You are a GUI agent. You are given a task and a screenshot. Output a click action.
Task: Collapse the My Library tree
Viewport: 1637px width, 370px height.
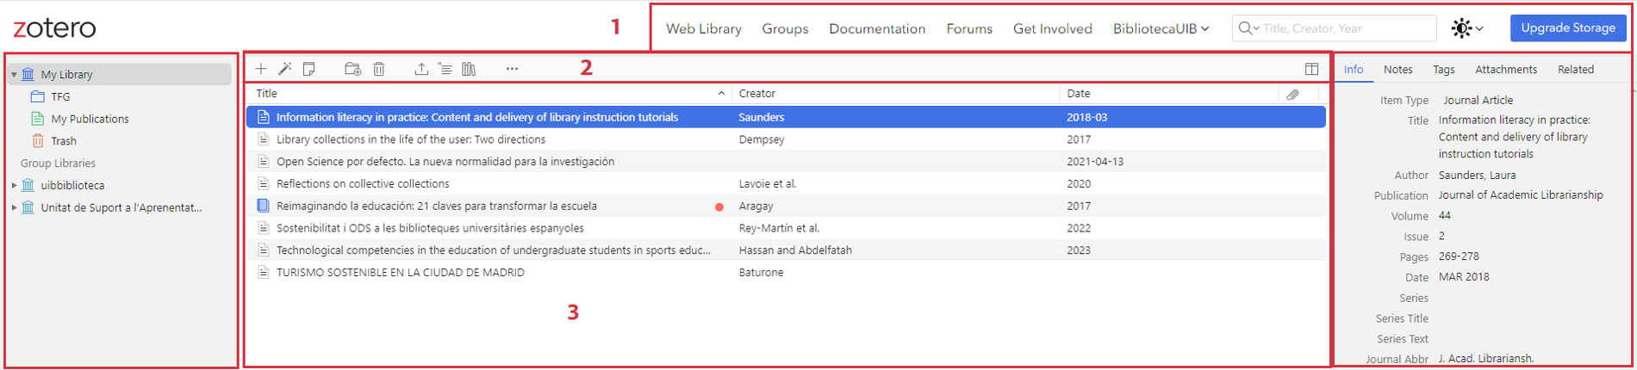coord(14,75)
